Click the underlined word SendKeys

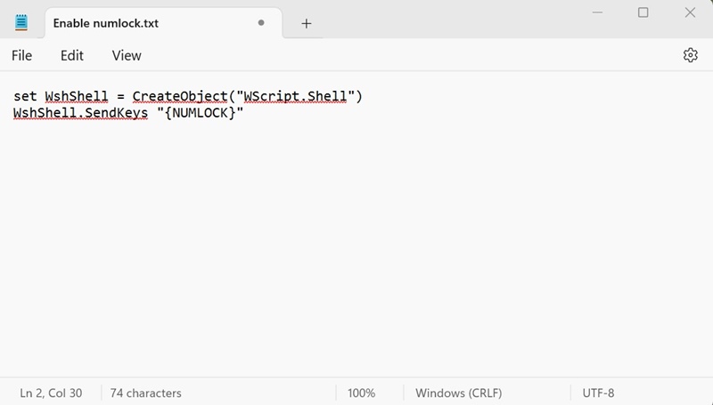(118, 114)
